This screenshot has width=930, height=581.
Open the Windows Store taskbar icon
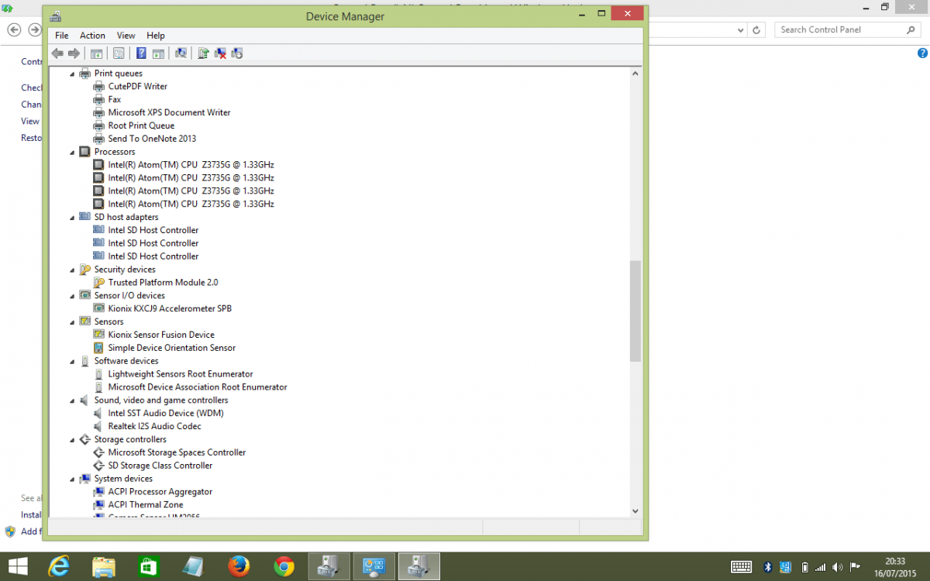pos(149,566)
